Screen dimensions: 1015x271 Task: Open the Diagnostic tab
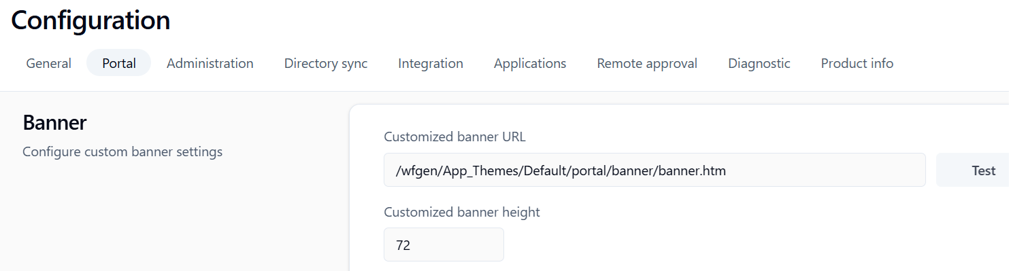tap(759, 63)
